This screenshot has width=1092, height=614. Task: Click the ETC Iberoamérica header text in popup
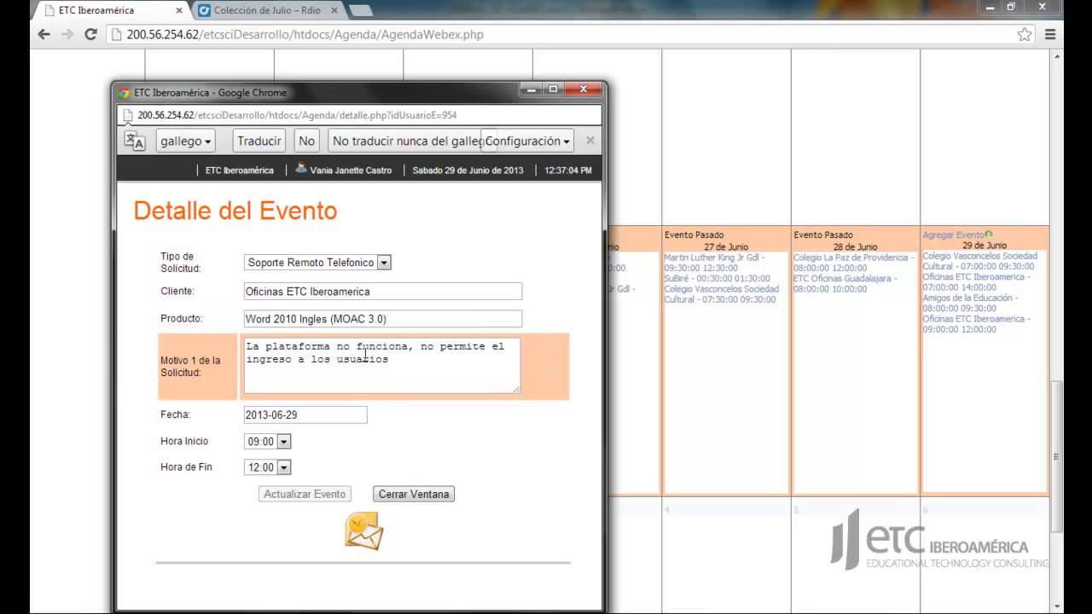240,170
